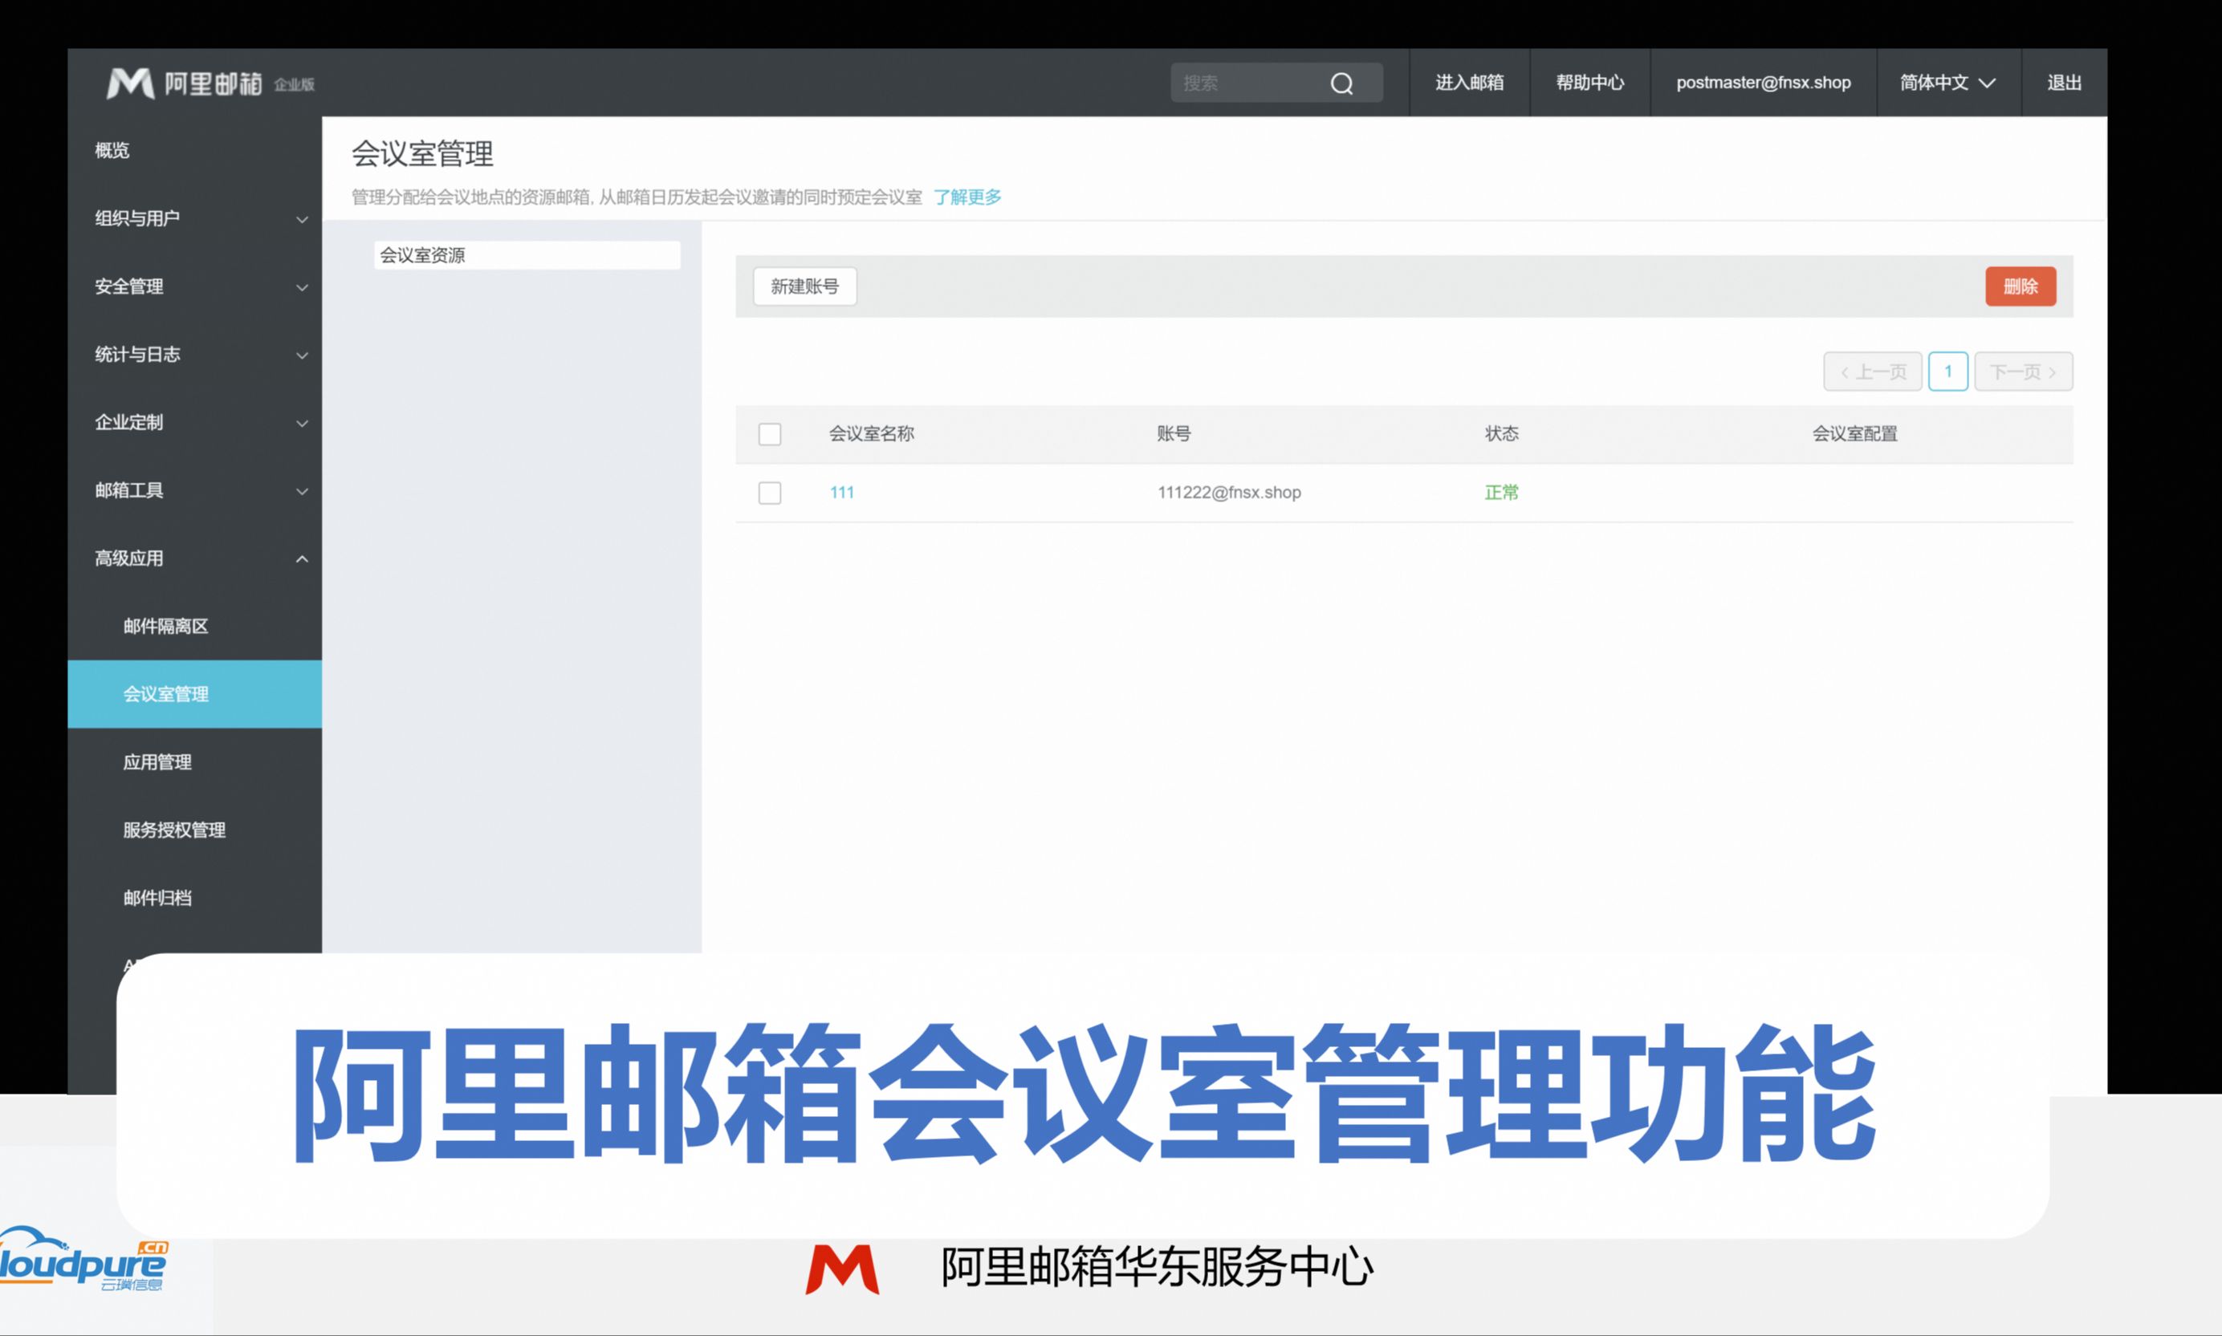This screenshot has width=2222, height=1336.
Task: Open 应用管理 in the sidebar
Action: 157,761
